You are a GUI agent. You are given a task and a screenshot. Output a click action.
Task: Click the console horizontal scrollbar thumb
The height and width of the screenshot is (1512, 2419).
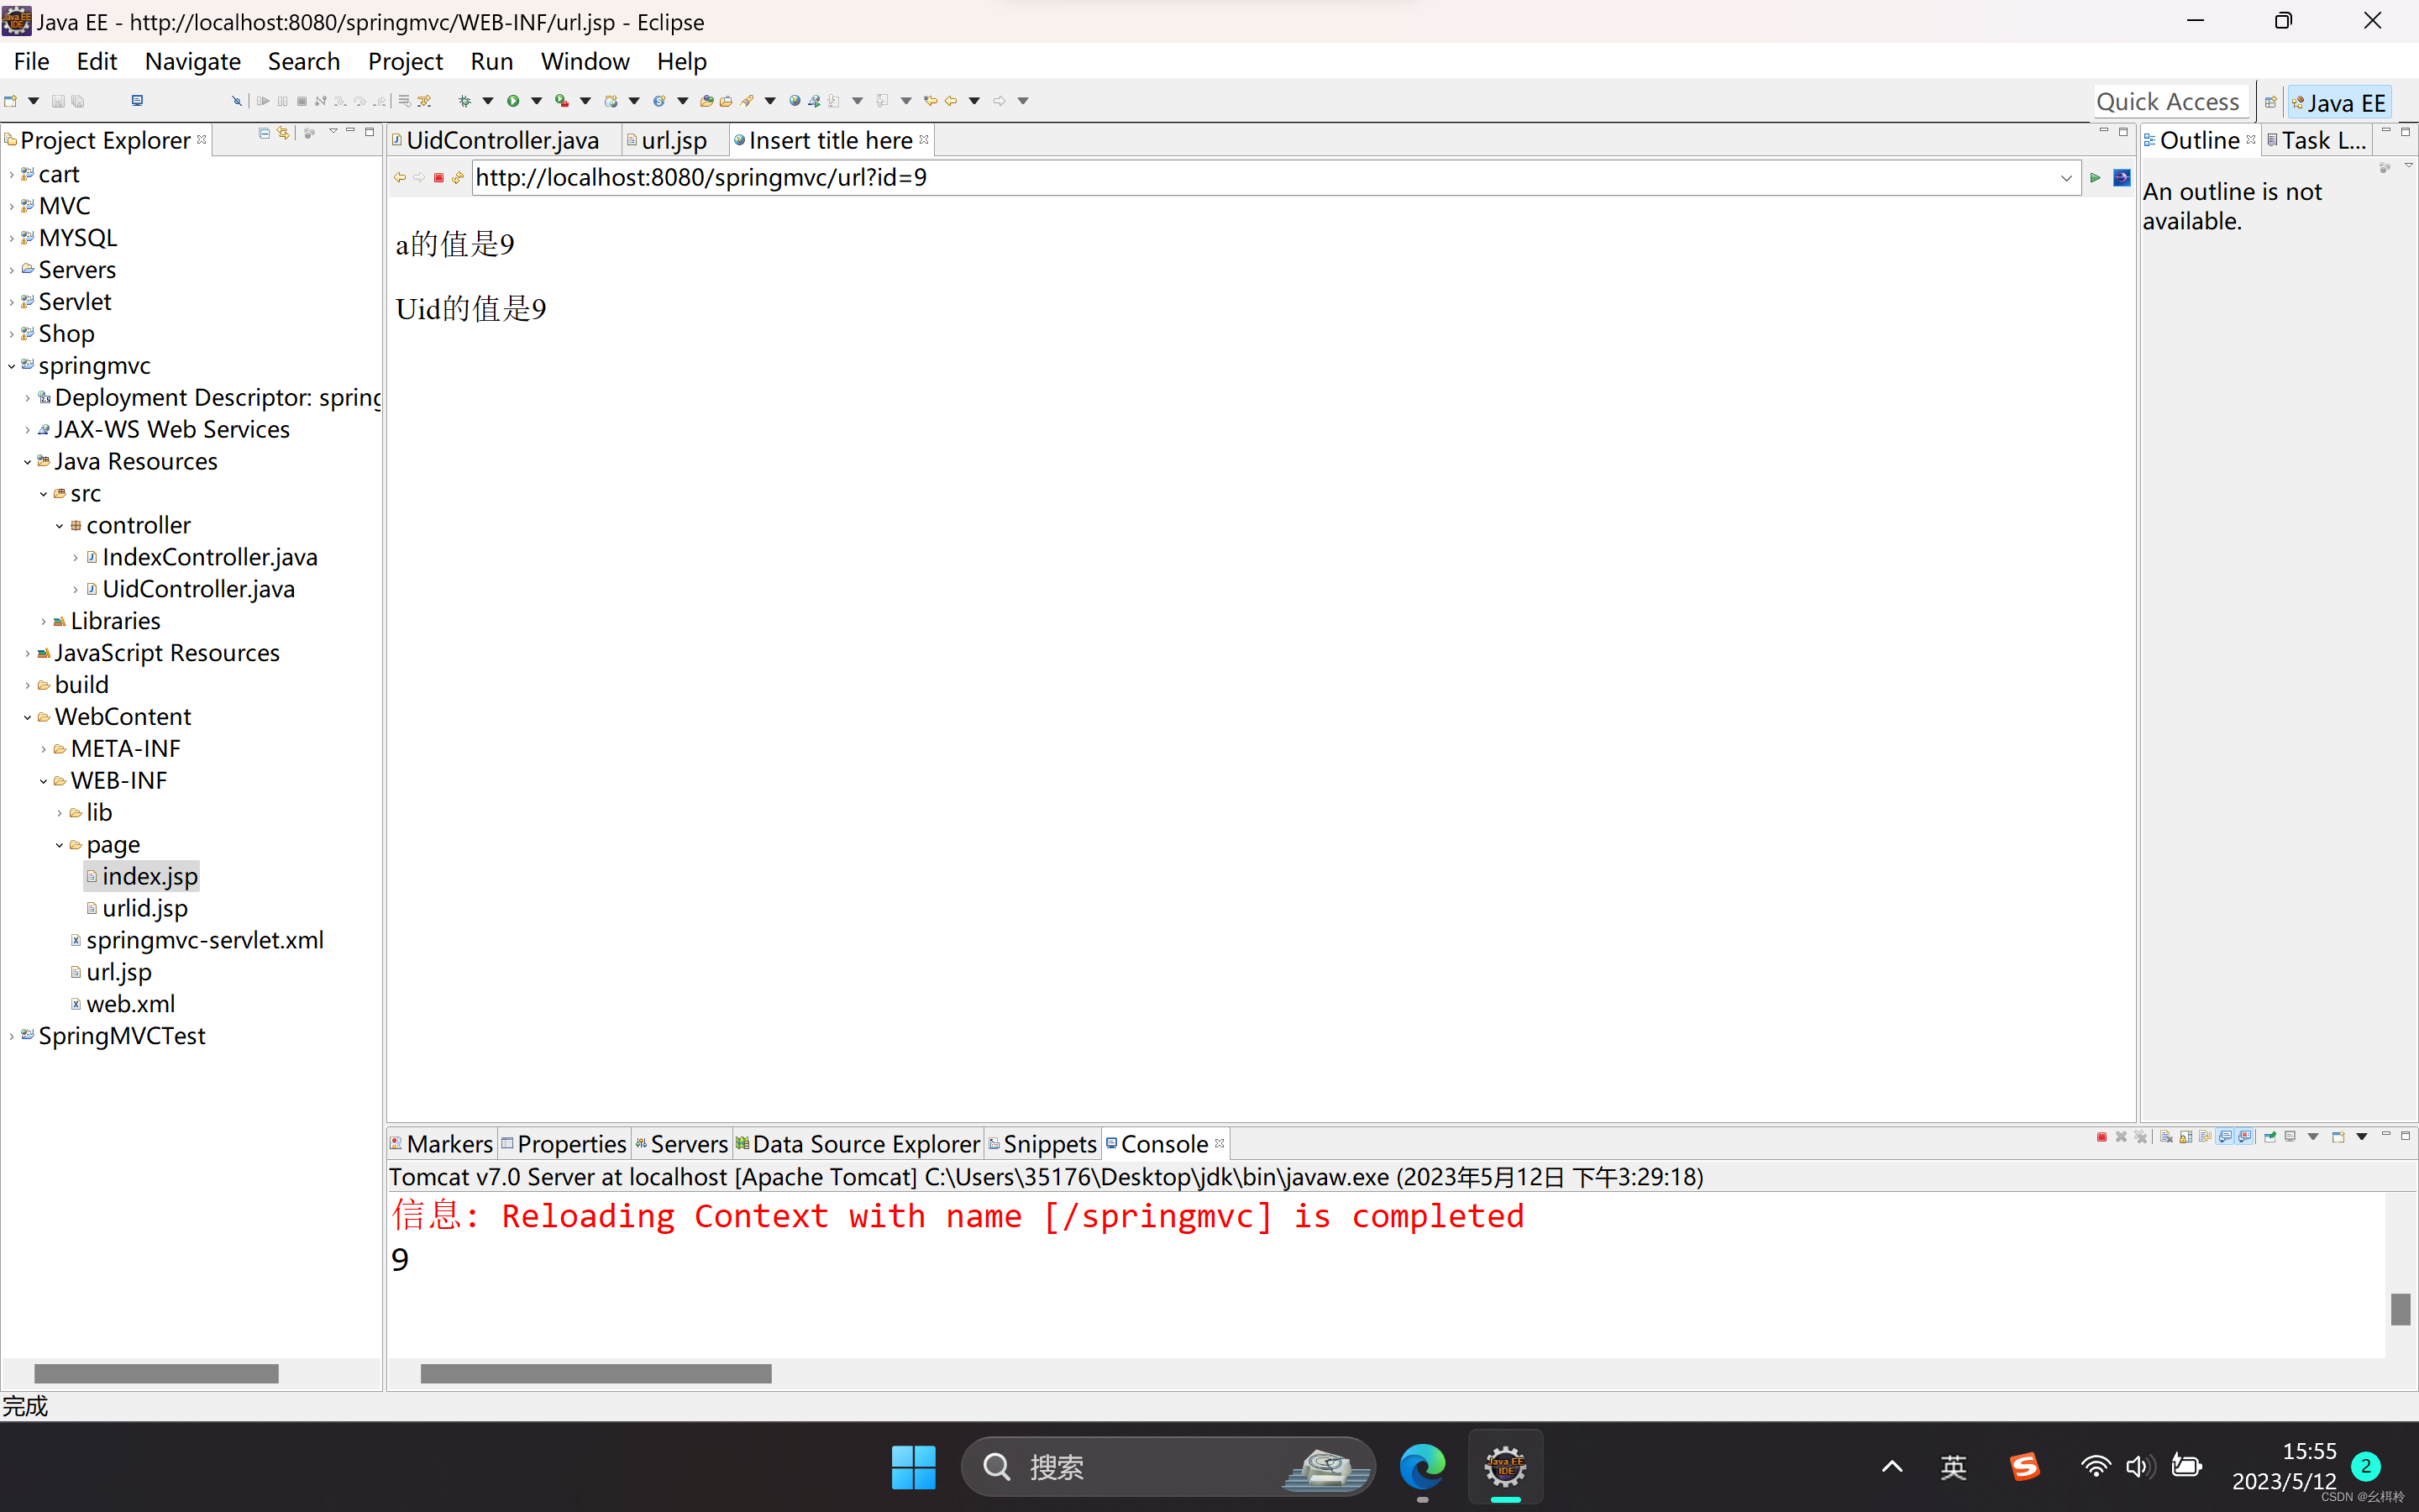[596, 1374]
